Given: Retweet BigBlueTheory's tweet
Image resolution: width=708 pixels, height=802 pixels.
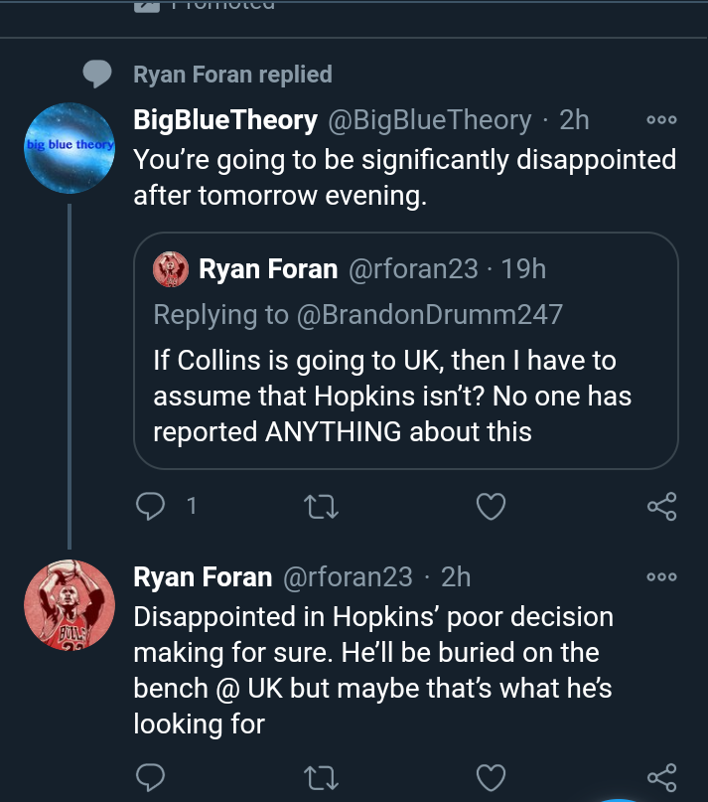Looking at the screenshot, I should tap(322, 507).
